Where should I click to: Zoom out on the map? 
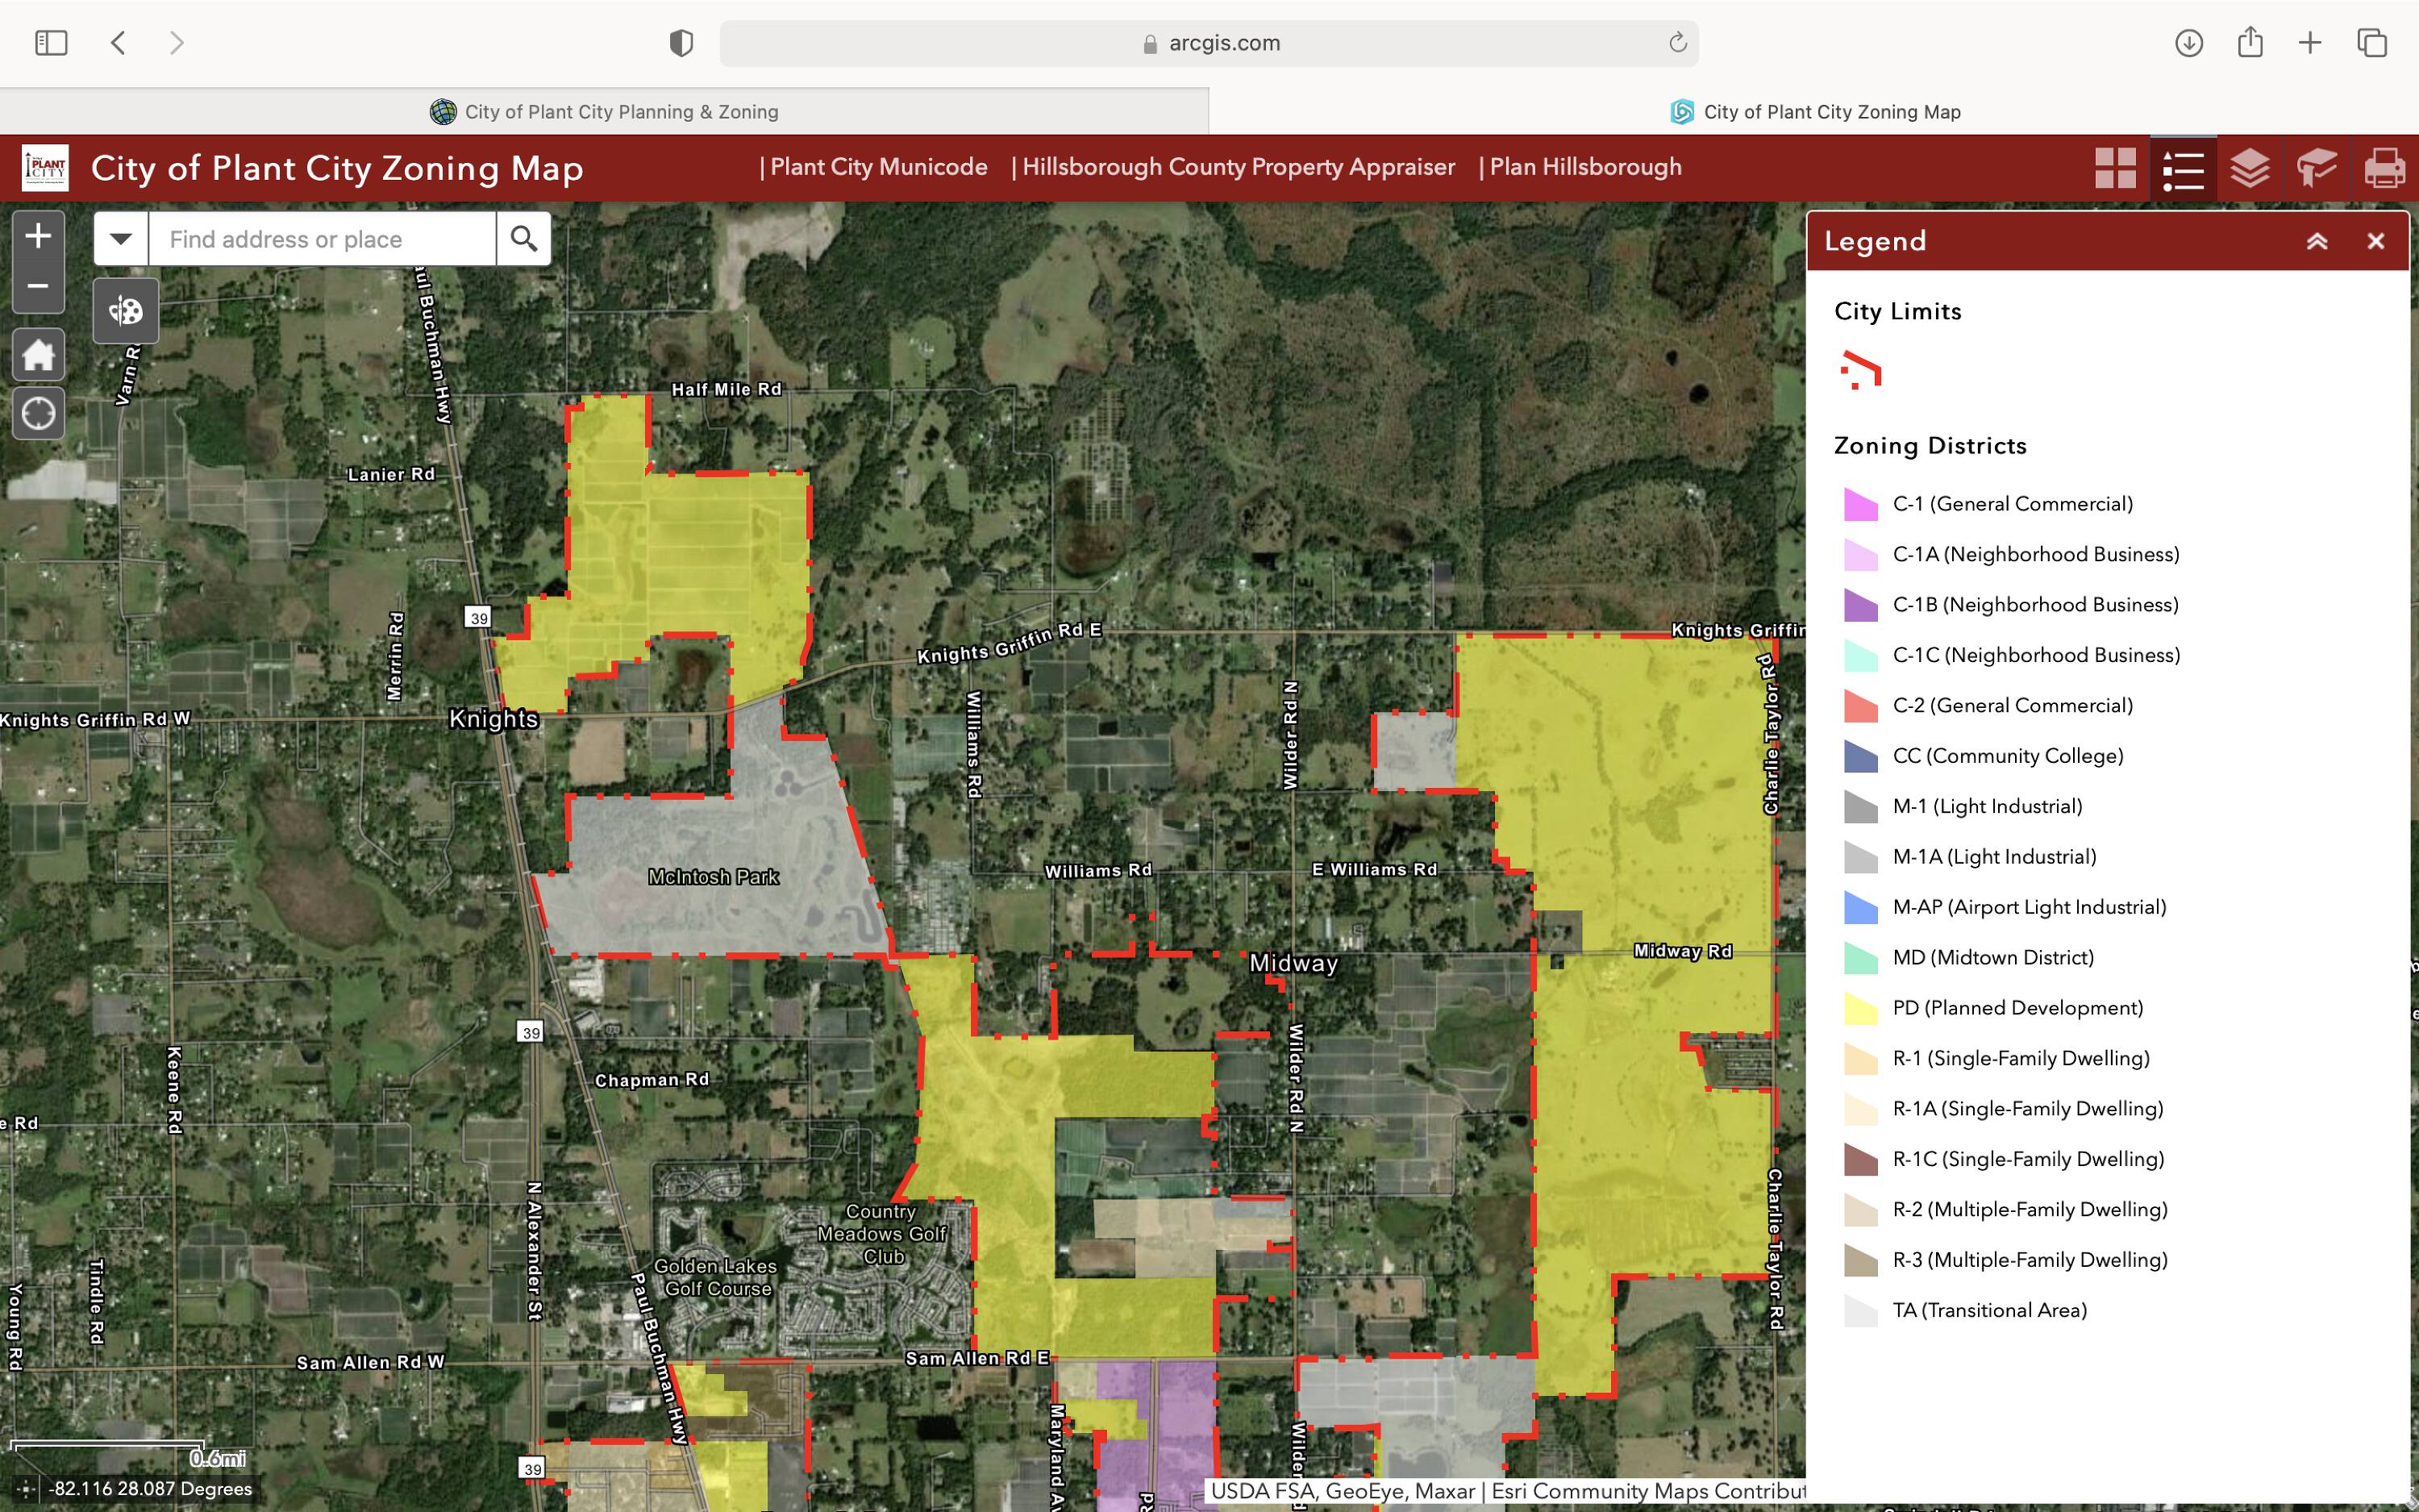(x=38, y=286)
